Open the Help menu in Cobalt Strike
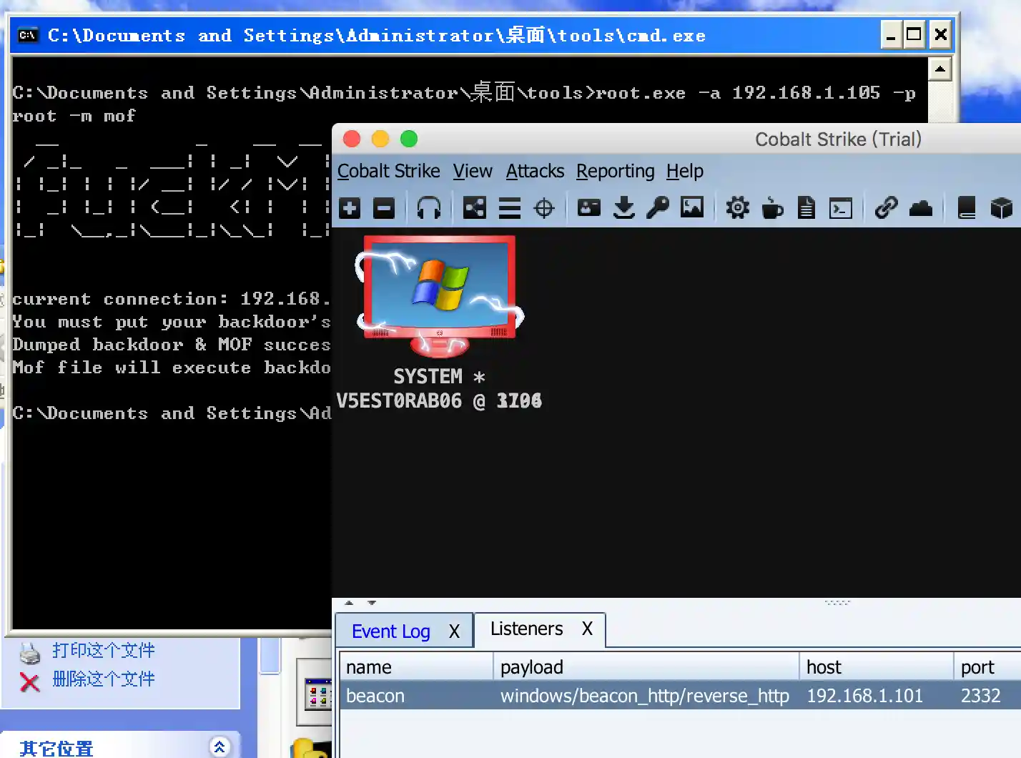 685,172
